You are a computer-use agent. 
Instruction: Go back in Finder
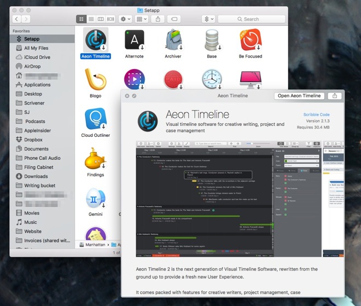tap(16, 19)
